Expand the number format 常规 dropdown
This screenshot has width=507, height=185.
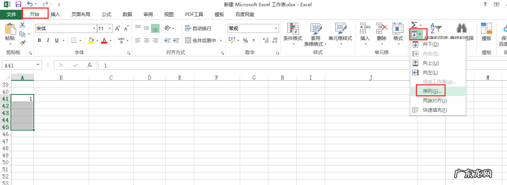click(x=276, y=29)
